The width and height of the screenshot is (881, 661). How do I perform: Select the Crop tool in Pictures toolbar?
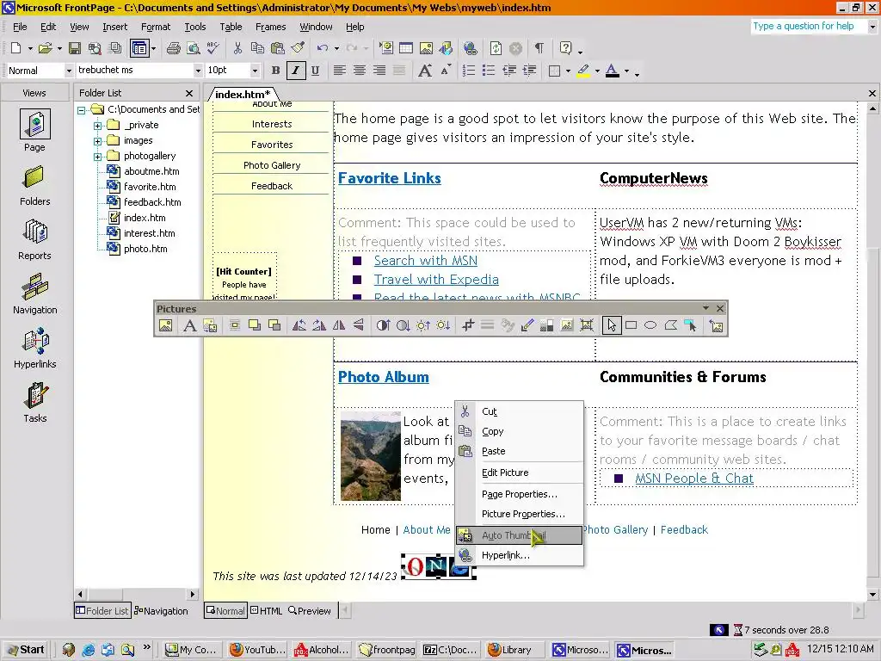[467, 325]
